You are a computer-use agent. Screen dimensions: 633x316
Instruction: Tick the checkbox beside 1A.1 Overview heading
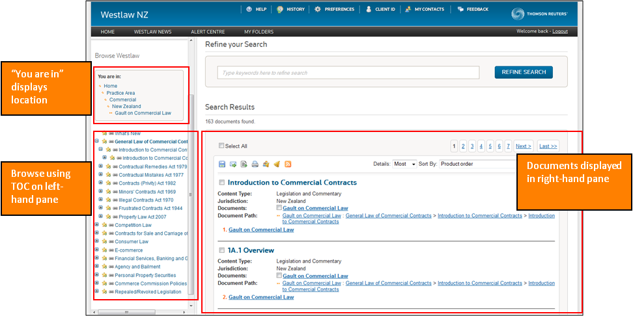click(x=221, y=250)
